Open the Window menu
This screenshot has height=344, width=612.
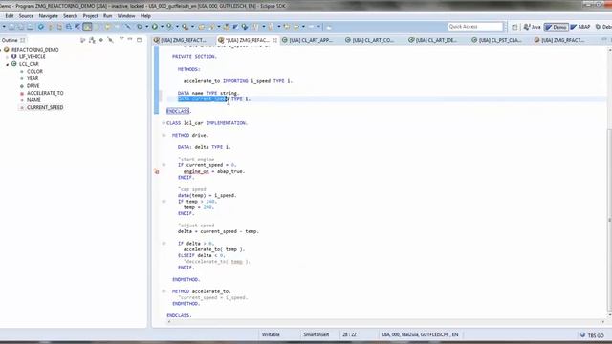pyautogui.click(x=126, y=16)
